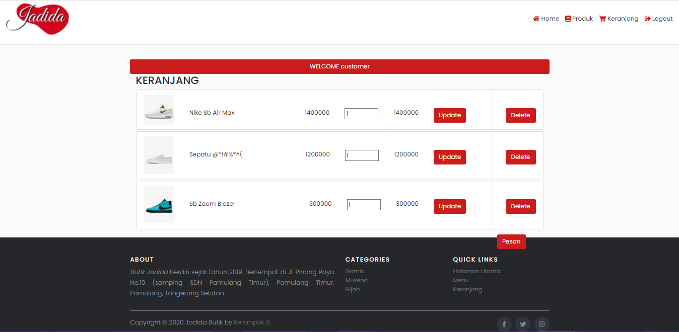Delete the Sb Zoom Blazer from cart

[520, 206]
